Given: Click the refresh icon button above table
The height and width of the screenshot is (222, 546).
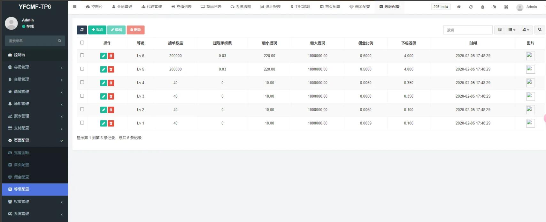Looking at the screenshot, I should point(82,30).
